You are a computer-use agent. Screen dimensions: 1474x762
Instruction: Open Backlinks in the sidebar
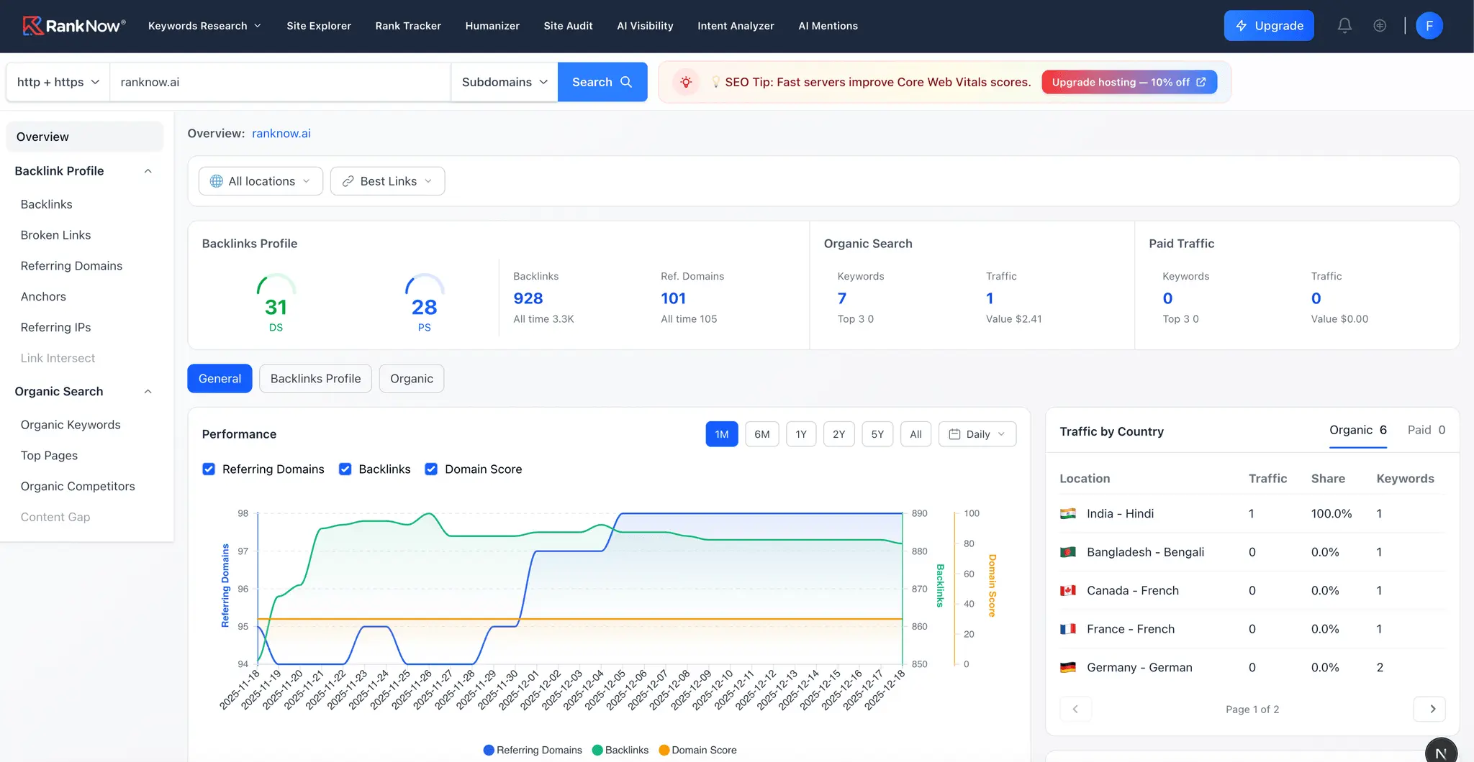(47, 204)
